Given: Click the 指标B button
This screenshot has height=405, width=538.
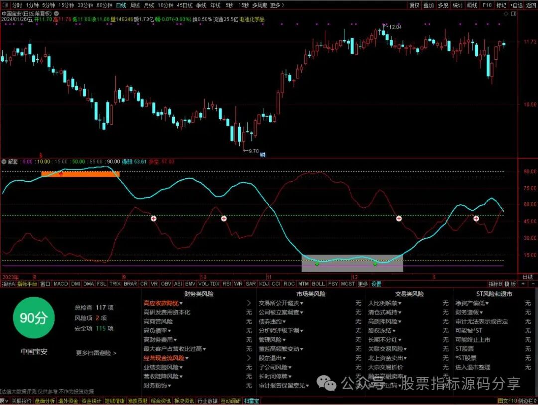Looking at the screenshot, I should 495,284.
